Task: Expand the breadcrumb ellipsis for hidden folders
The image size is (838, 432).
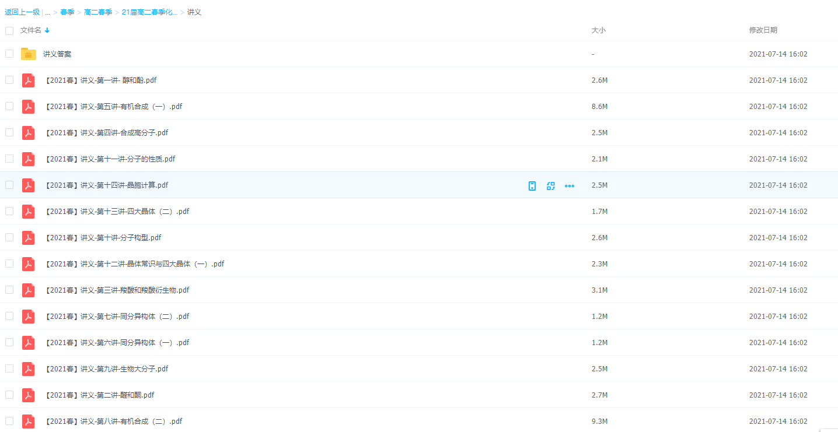Action: coord(47,12)
